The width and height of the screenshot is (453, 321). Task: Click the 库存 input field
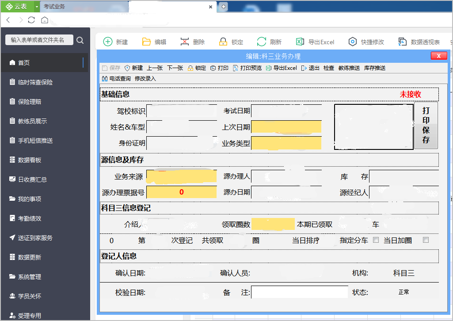pyautogui.click(x=404, y=176)
